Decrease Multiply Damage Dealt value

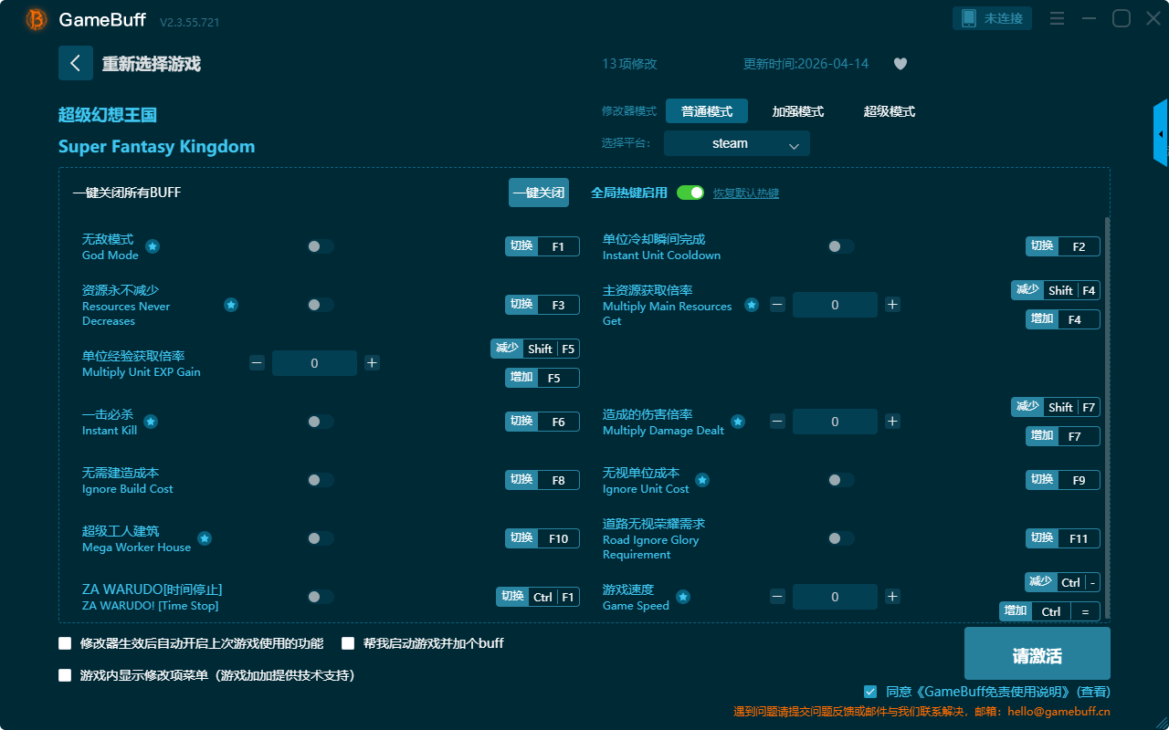pos(777,422)
